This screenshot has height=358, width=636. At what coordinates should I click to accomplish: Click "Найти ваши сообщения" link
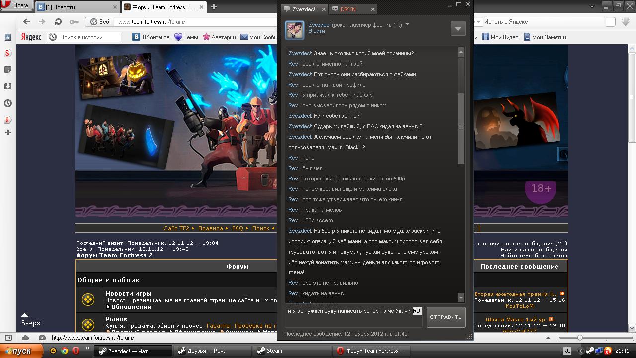(x=534, y=249)
